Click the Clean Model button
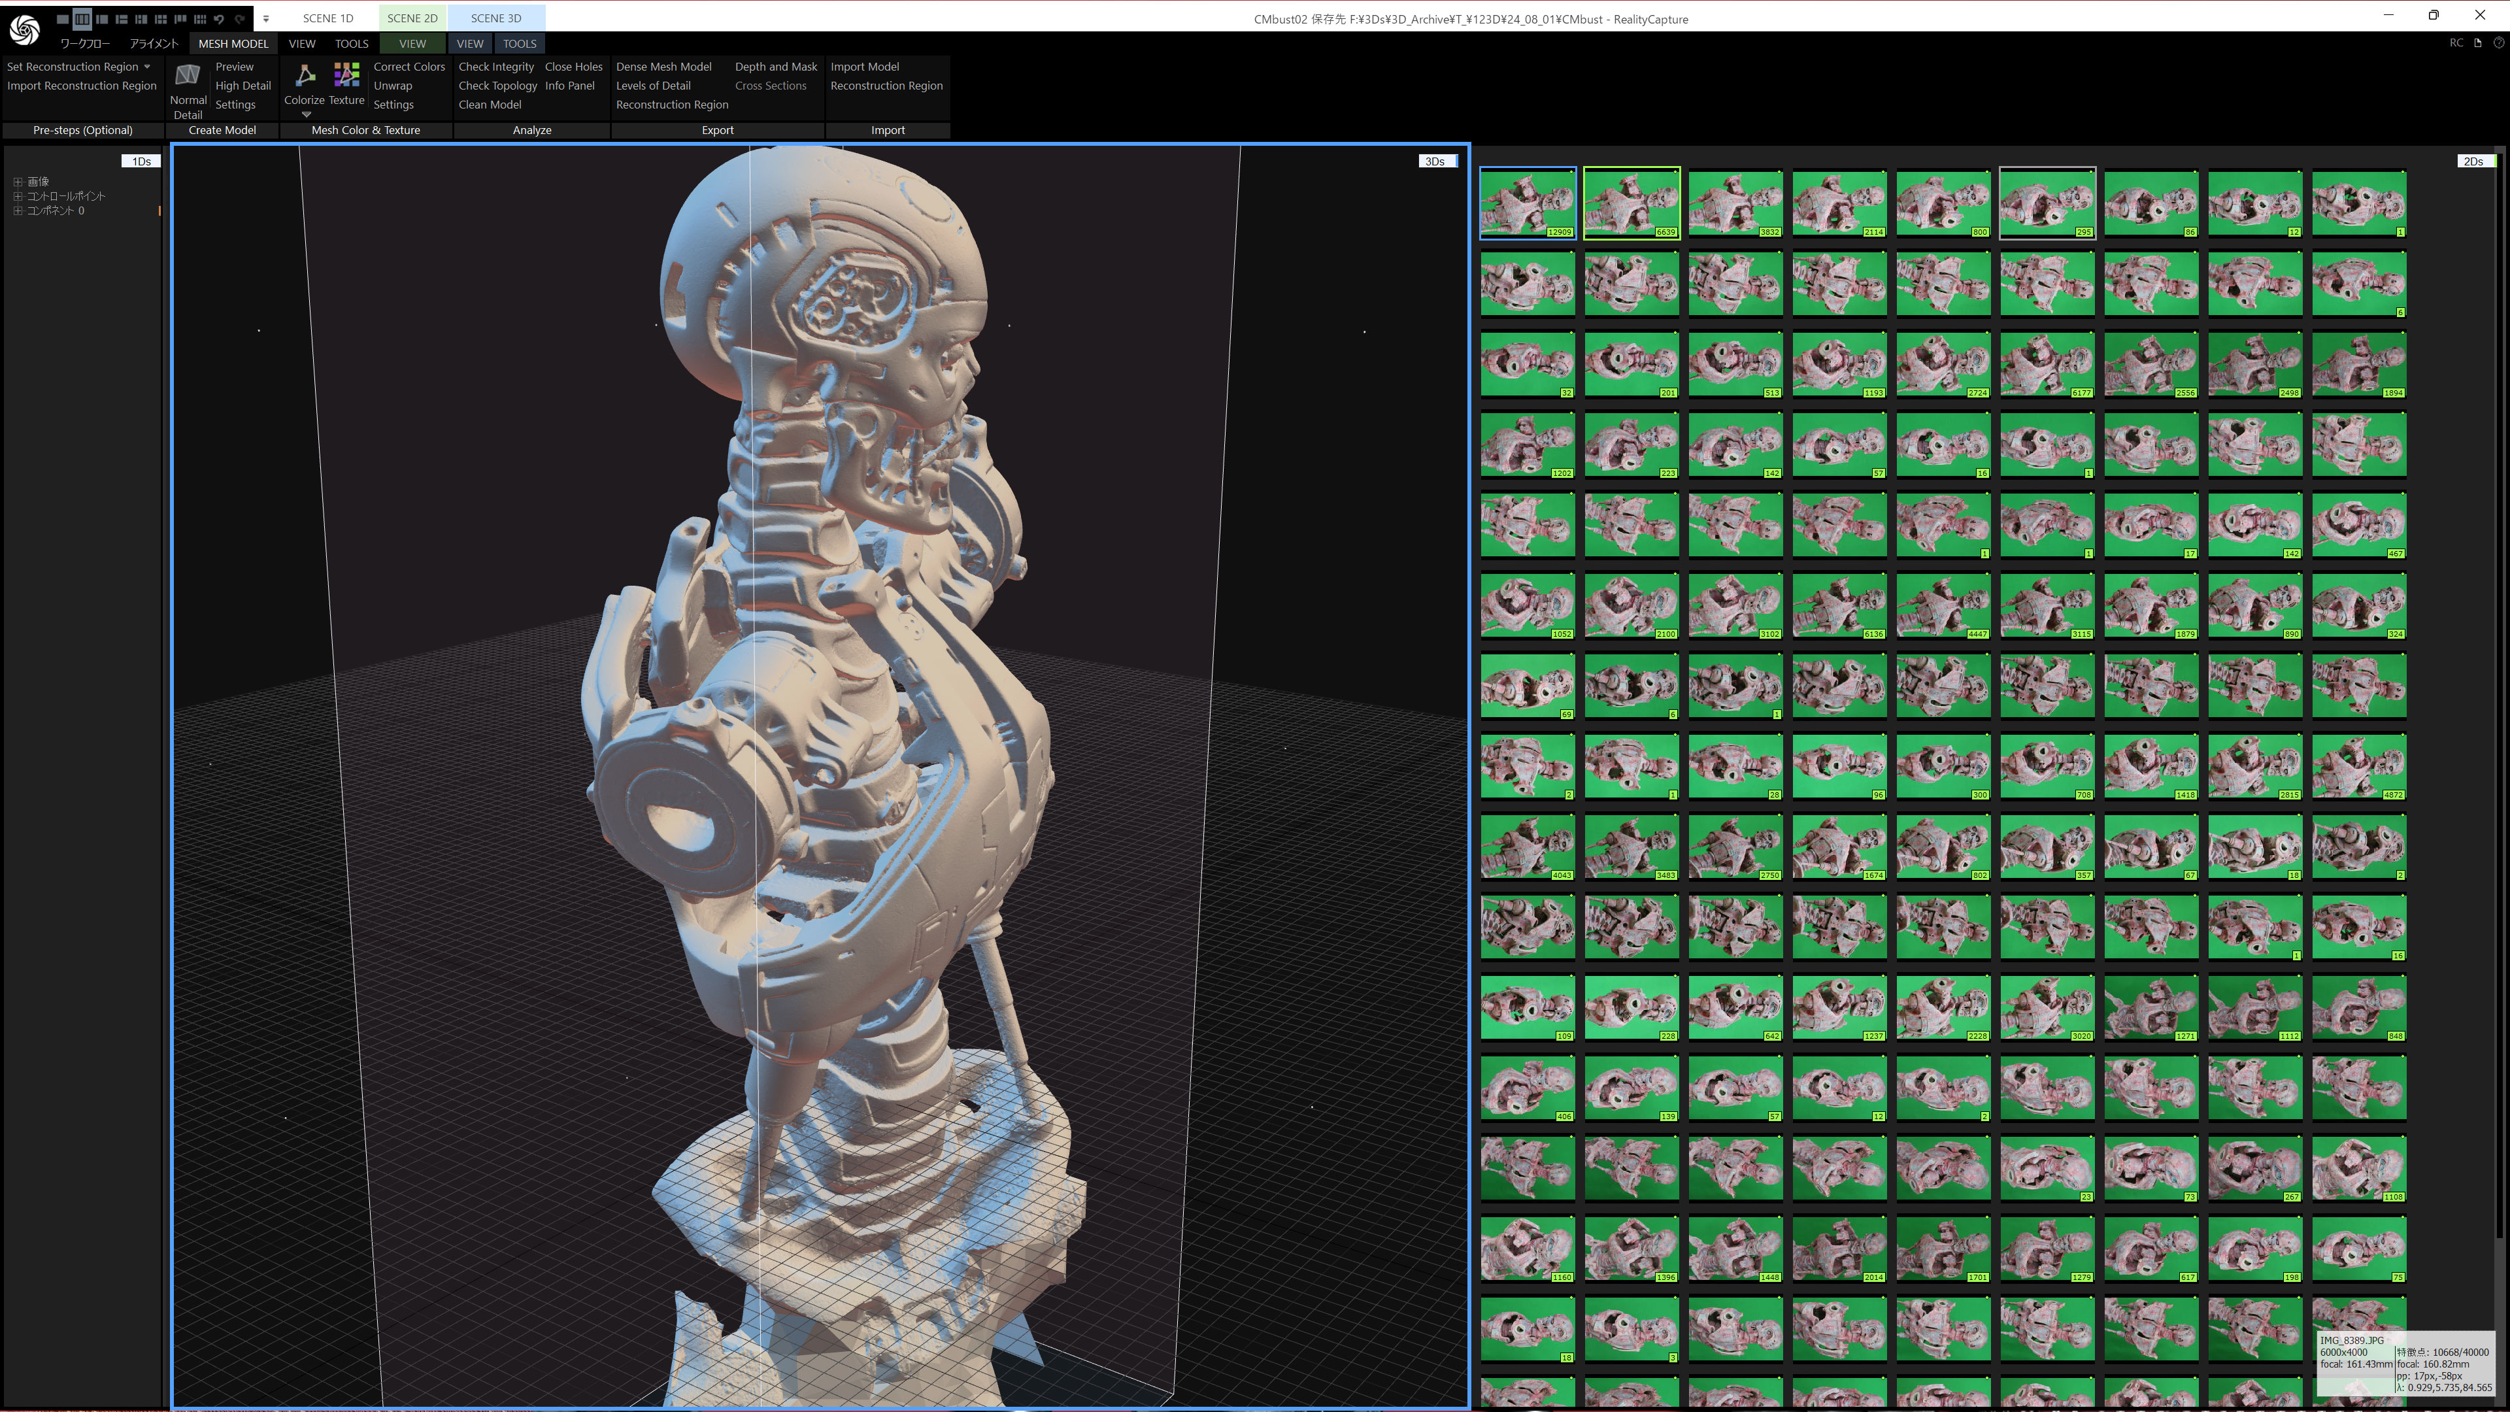This screenshot has width=2510, height=1412. [x=489, y=105]
